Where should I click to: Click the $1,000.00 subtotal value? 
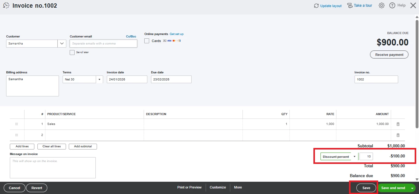click(x=396, y=146)
